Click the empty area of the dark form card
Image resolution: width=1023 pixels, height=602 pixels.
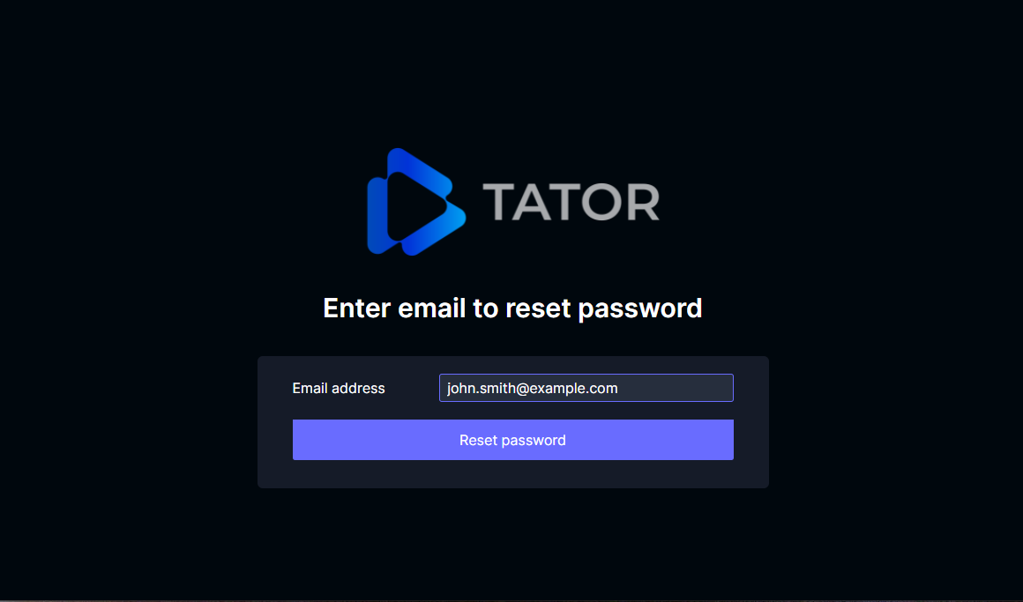tap(512, 474)
